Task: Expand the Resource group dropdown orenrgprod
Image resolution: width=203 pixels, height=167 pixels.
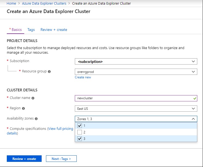Action: pyautogui.click(x=136, y=72)
